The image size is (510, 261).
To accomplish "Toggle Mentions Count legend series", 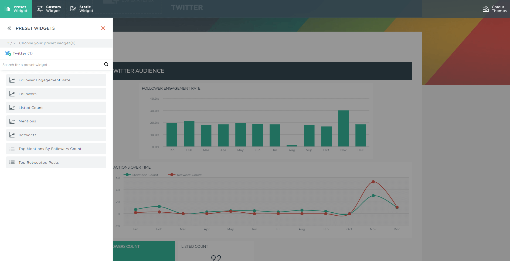I will (x=141, y=175).
